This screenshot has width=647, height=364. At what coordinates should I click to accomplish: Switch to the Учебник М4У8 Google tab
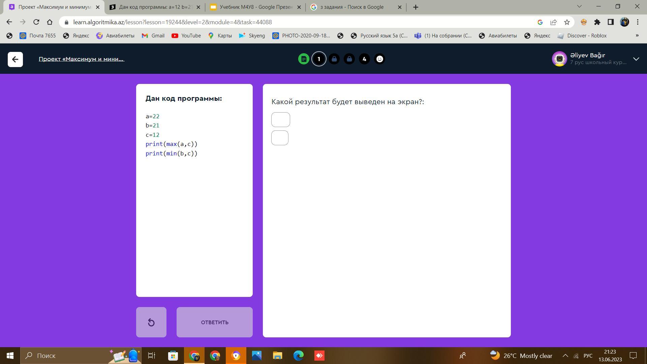tap(255, 7)
